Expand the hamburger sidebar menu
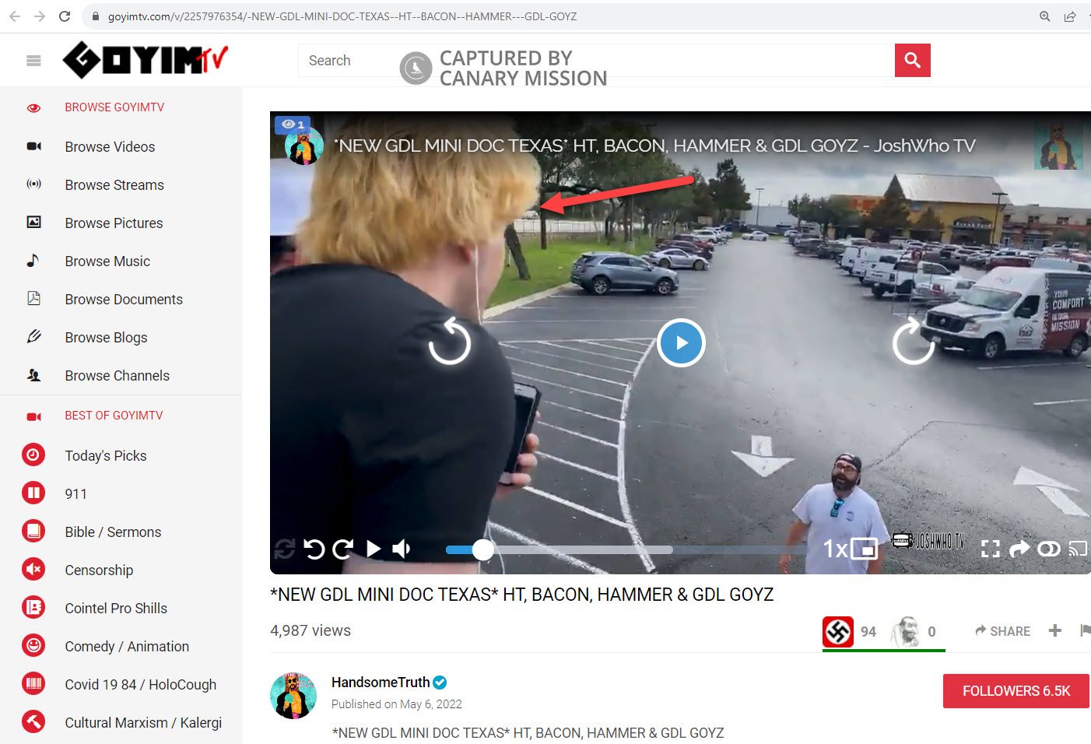The height and width of the screenshot is (744, 1091). (33, 60)
